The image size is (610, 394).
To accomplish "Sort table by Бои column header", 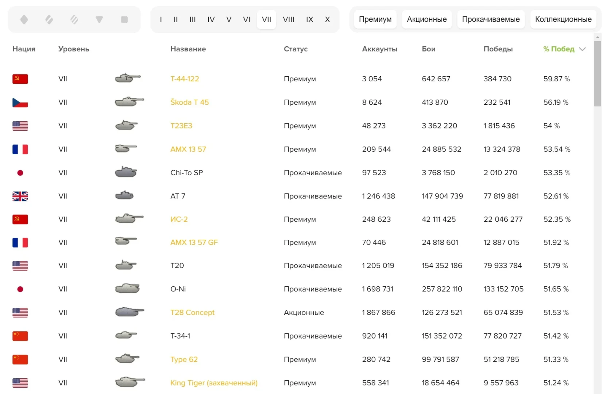I will [x=428, y=49].
